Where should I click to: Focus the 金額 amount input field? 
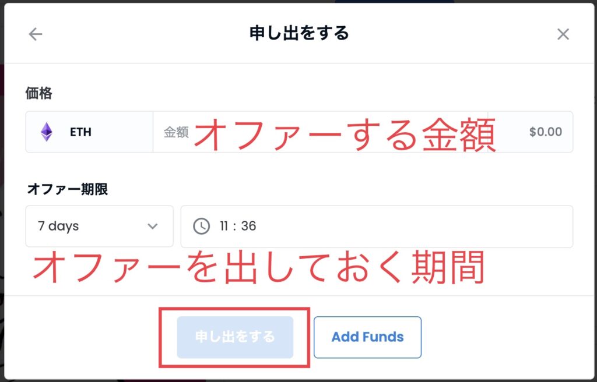(320, 132)
